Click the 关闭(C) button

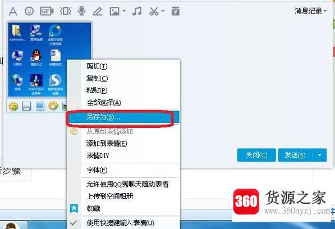[256, 155]
